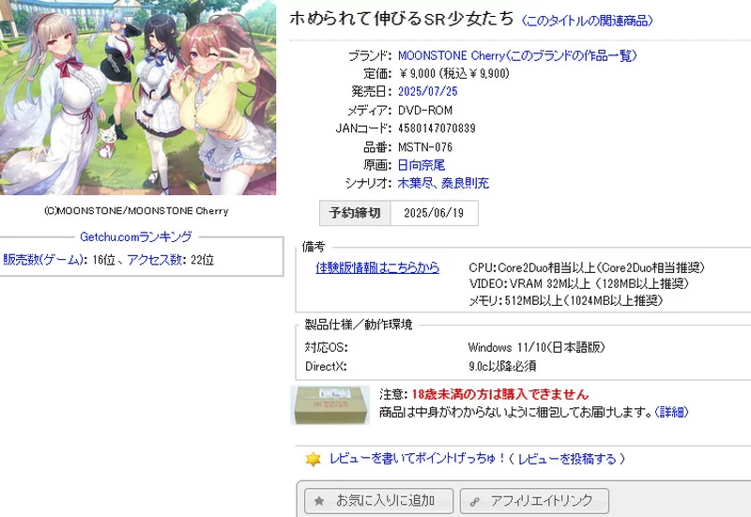The width and height of the screenshot is (751, 517).
Task: Click the review star icon
Action: (313, 459)
